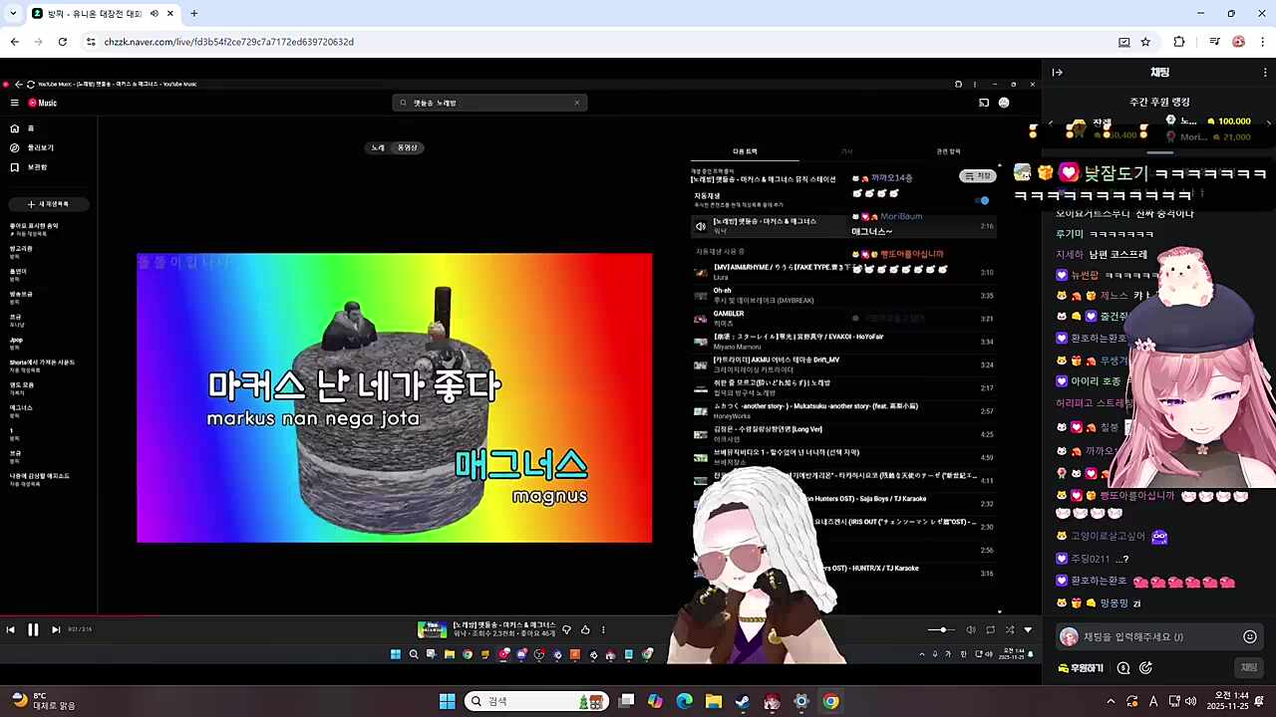Open the YouTube Music hamburger menu

[14, 103]
